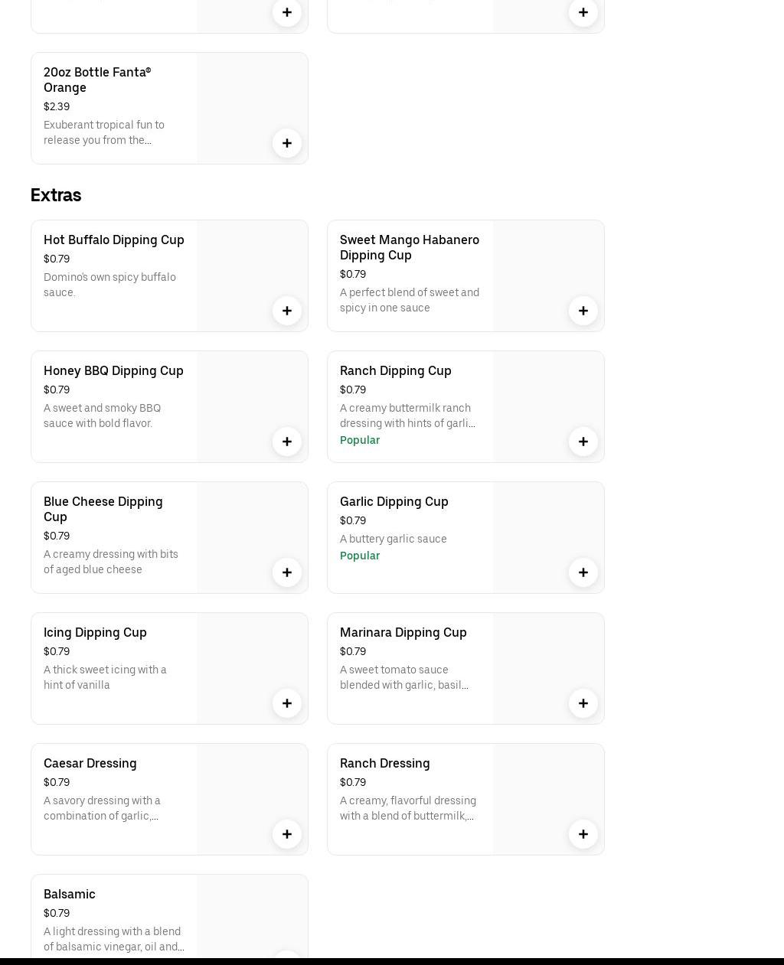This screenshot has height=965, width=784.
Task: Add 20oz Bottle Fanta Orange to cart
Action: (287, 143)
